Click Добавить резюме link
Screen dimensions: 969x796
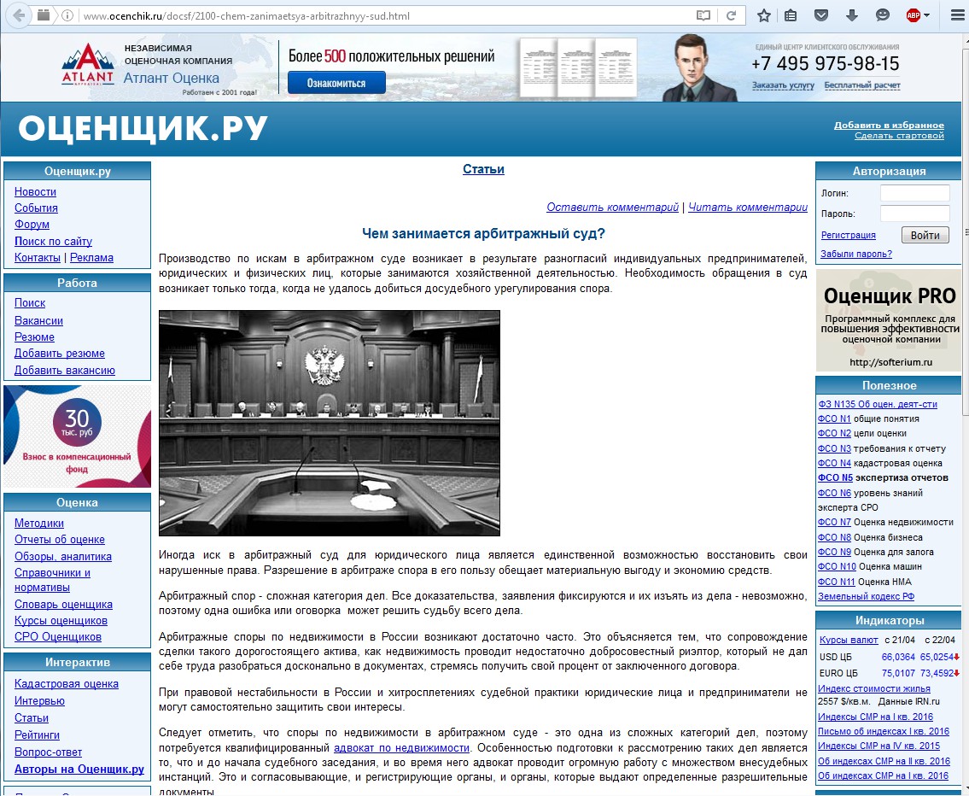[59, 354]
